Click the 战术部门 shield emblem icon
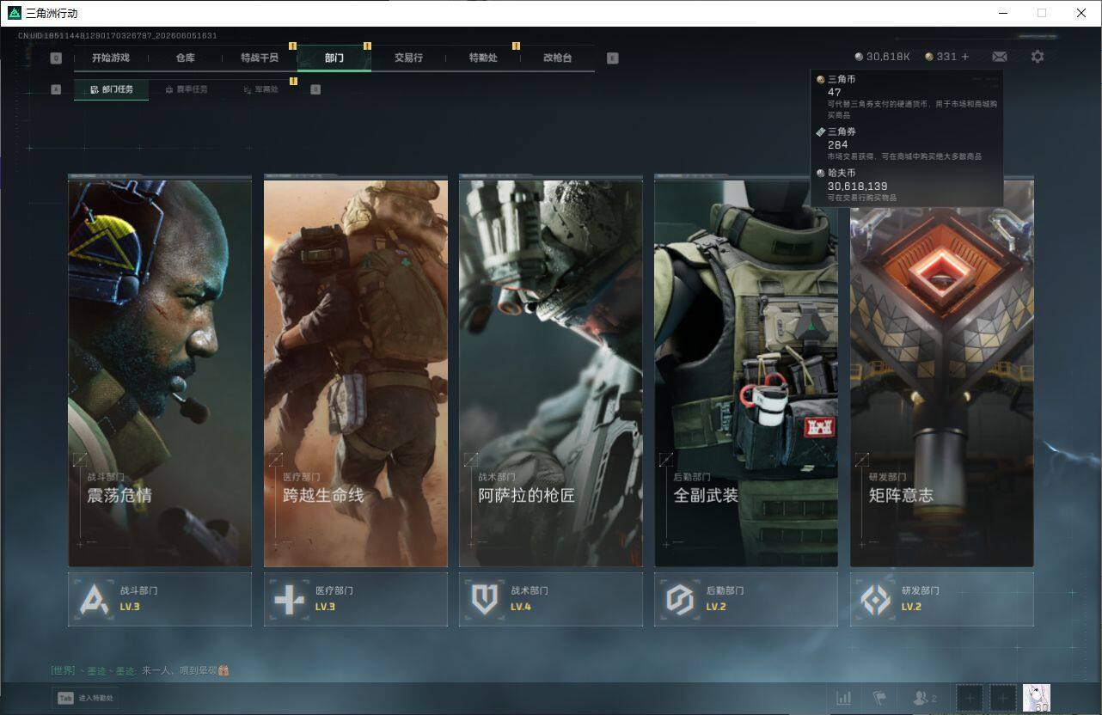This screenshot has height=715, width=1102. (x=485, y=599)
